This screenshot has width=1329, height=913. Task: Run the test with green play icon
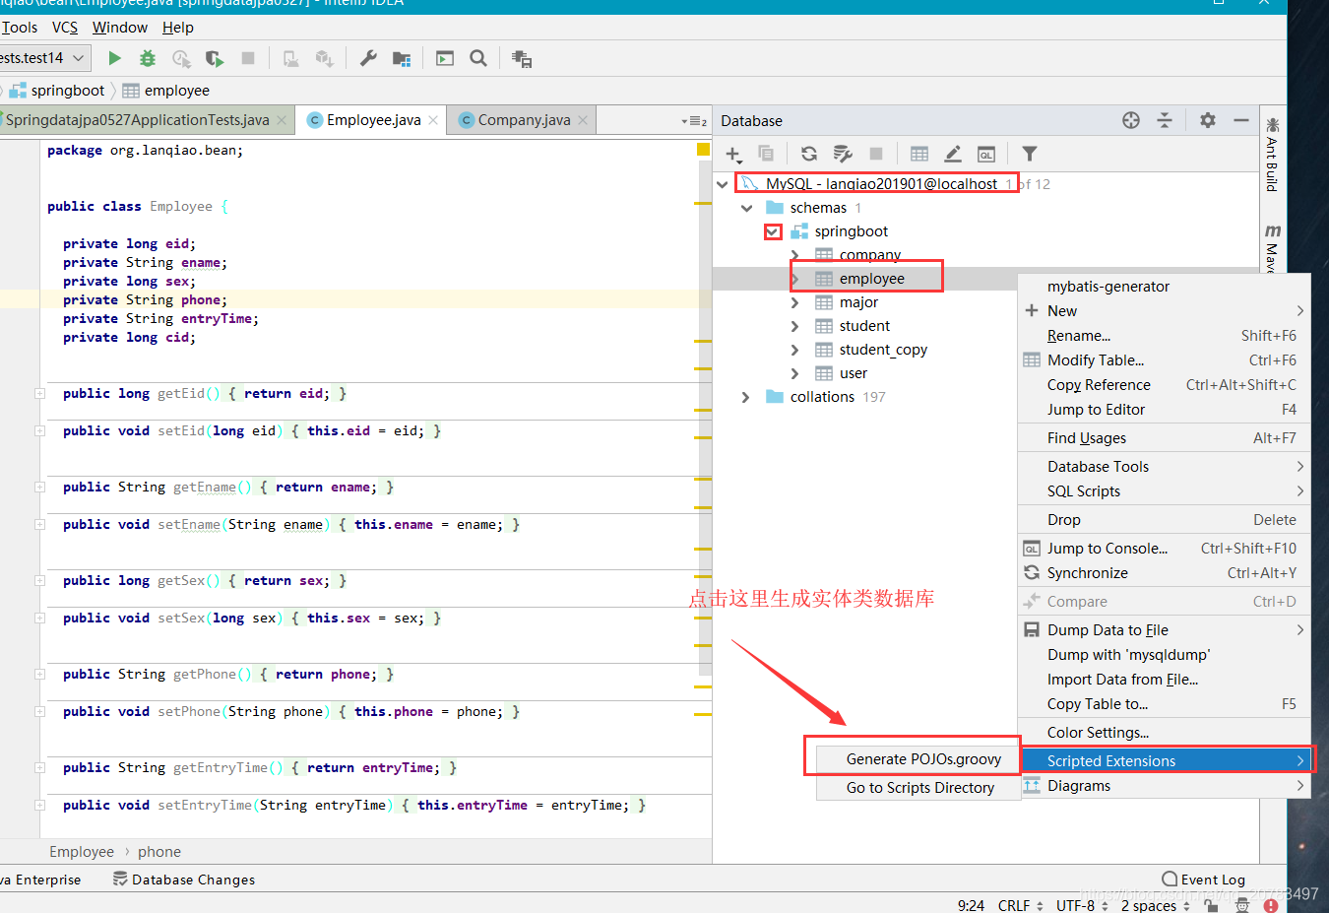click(x=115, y=58)
